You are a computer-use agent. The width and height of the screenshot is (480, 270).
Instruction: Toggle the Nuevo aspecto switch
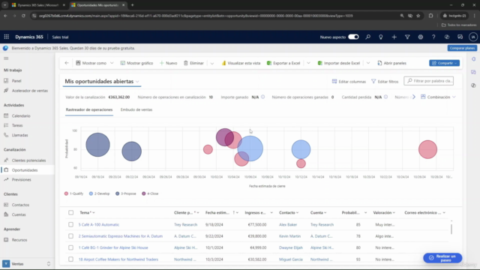[353, 37]
